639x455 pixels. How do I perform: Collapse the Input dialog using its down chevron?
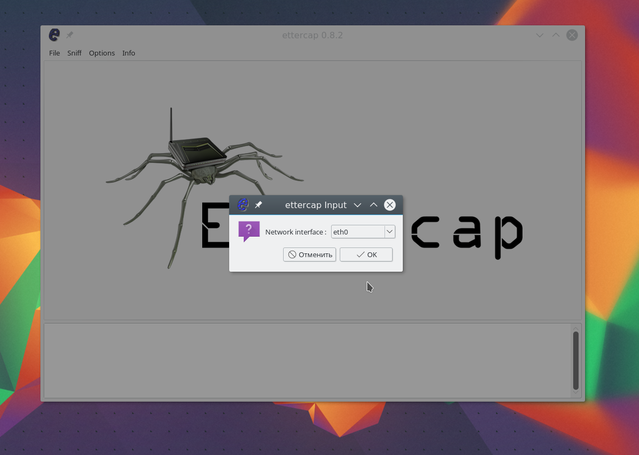[358, 205]
